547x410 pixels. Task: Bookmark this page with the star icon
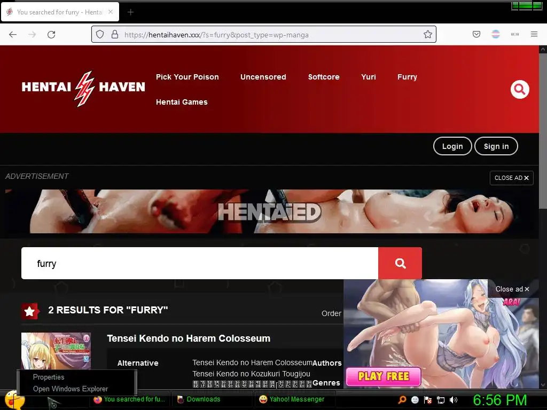428,34
